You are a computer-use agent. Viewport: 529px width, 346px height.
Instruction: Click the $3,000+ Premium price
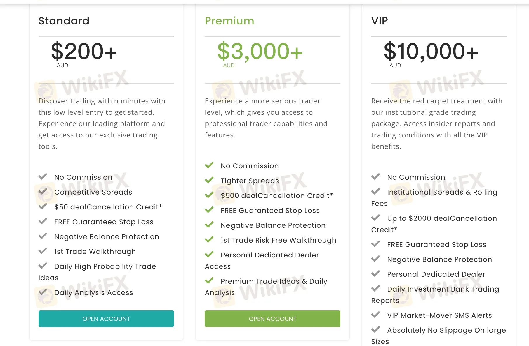tap(260, 51)
